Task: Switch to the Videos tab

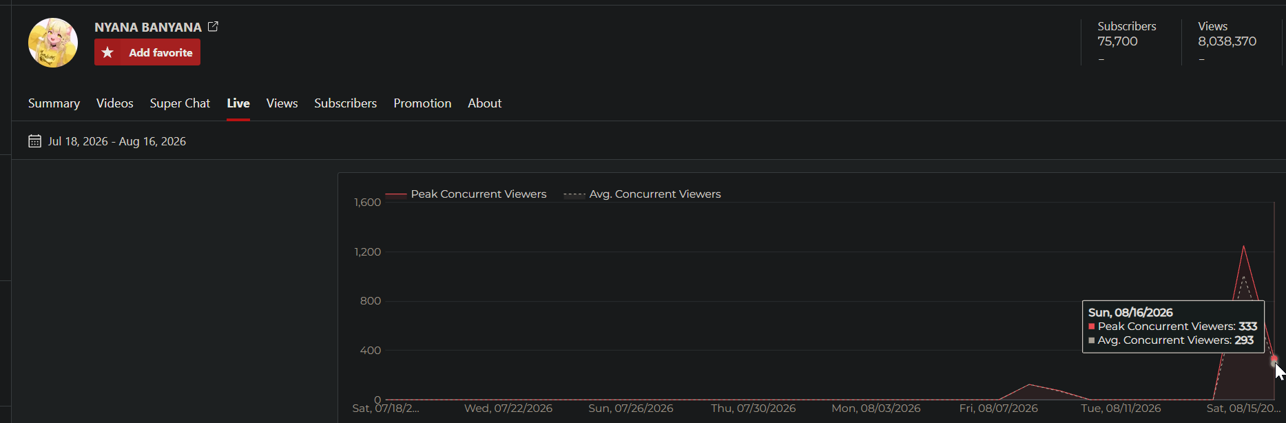Action: coord(115,103)
